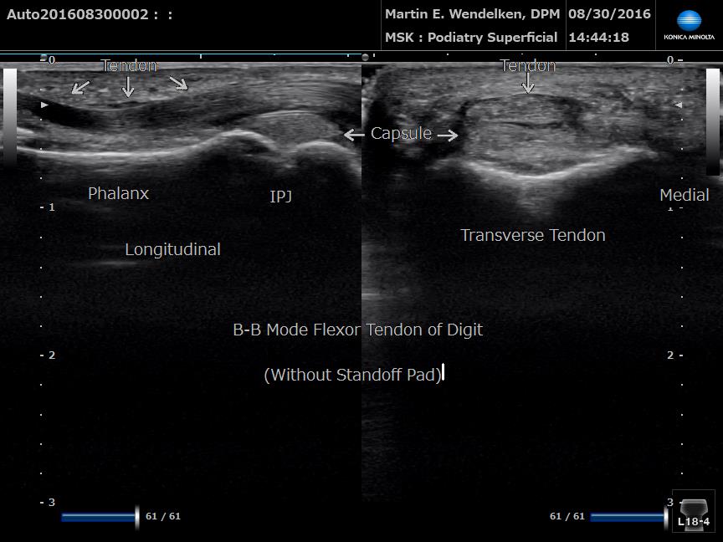Click the 08/30/2016 date display
Viewport: 723px width, 542px height.
point(610,14)
